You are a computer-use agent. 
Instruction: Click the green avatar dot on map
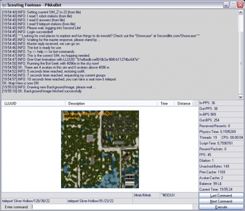pyautogui.click(x=68, y=177)
